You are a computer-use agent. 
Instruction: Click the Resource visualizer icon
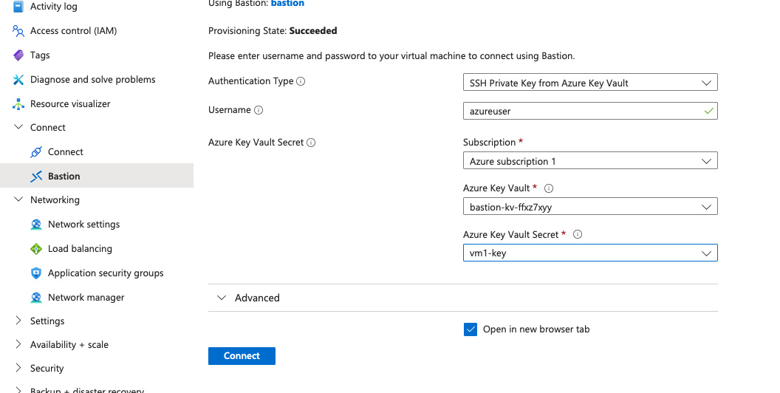click(x=18, y=104)
